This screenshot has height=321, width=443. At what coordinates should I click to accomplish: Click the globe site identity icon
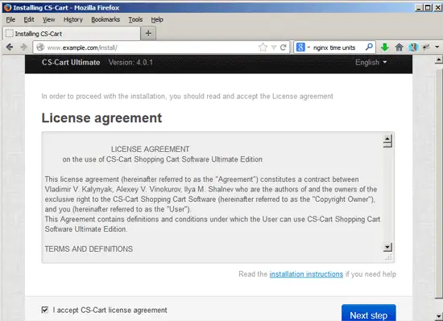coord(40,47)
